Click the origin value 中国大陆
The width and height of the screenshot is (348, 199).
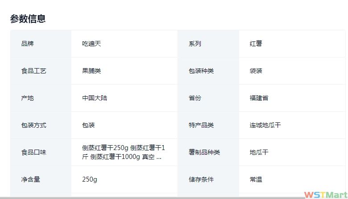[95, 98]
